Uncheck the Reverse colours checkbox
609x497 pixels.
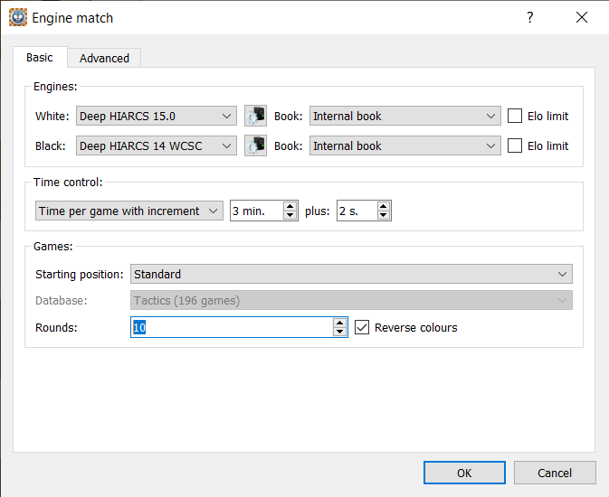pyautogui.click(x=363, y=327)
